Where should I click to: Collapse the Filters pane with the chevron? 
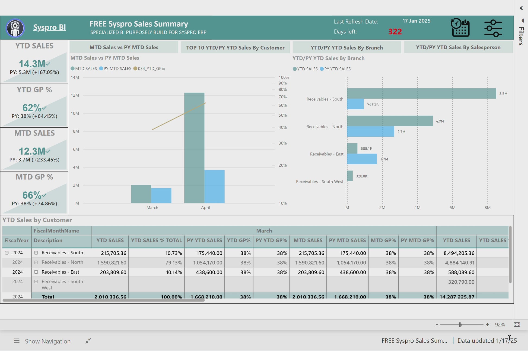click(521, 8)
